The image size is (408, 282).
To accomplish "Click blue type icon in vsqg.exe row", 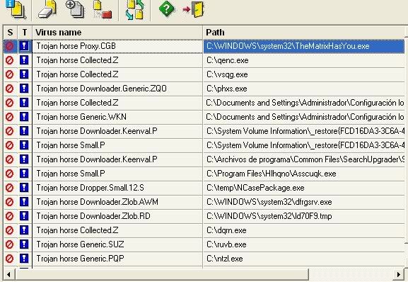I will [24, 74].
